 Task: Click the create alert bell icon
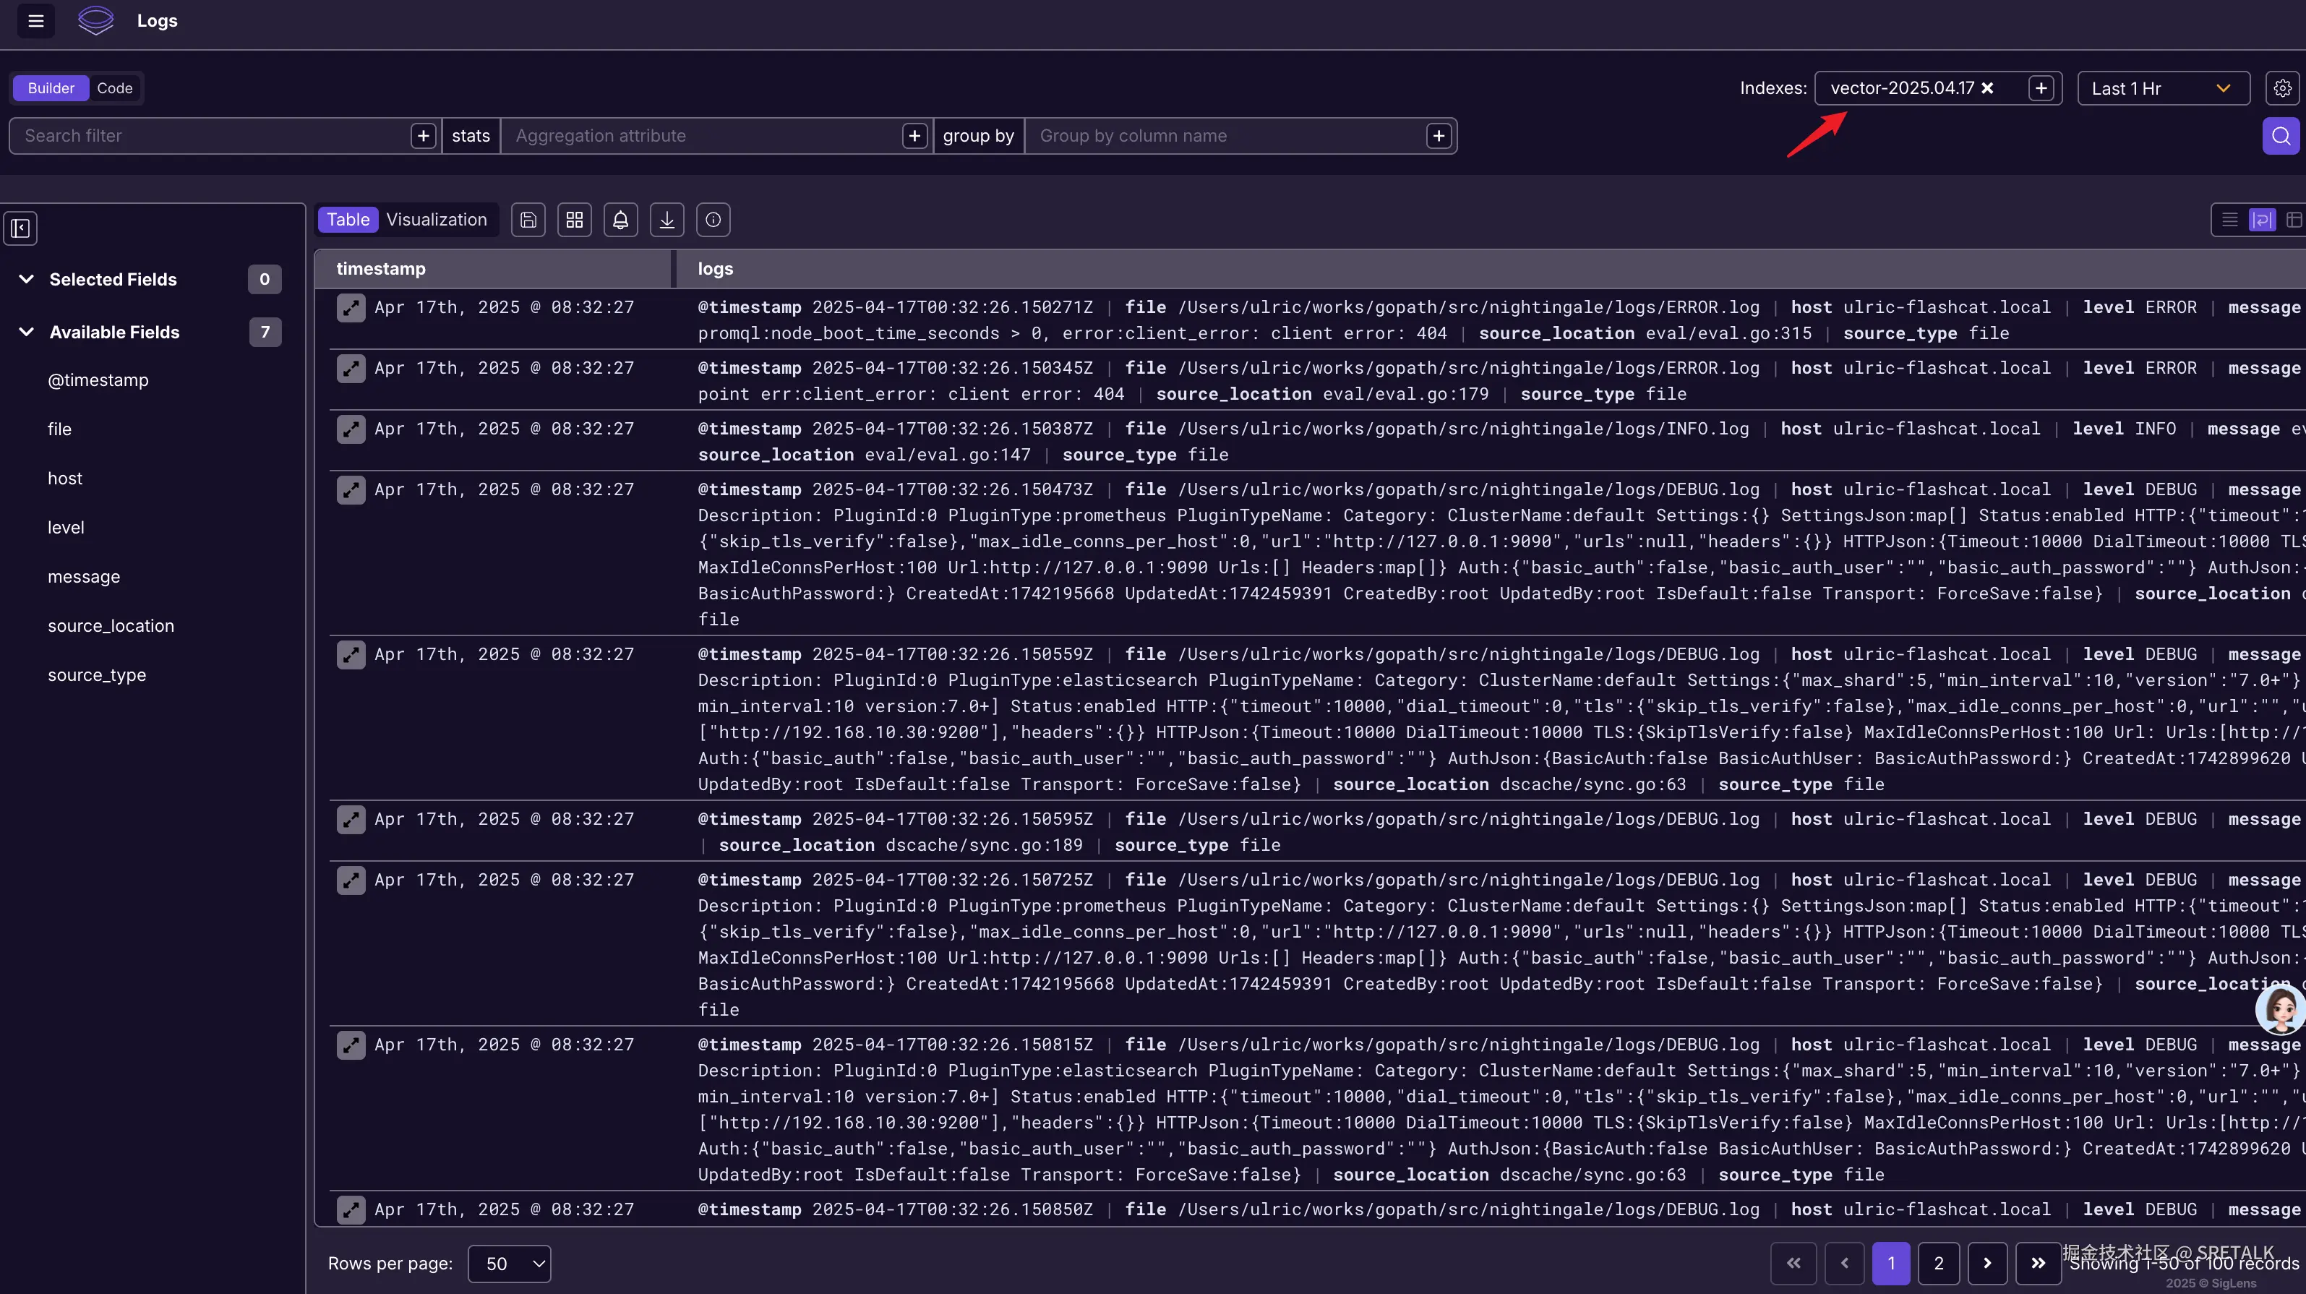[620, 220]
